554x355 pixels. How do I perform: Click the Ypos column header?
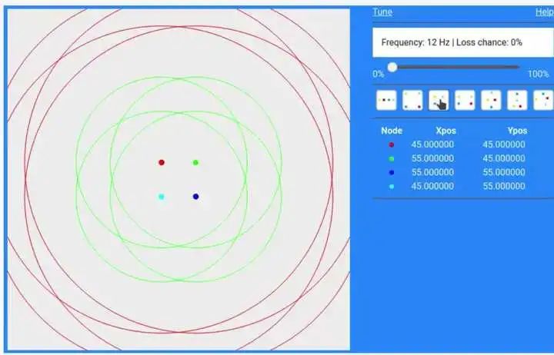click(x=517, y=131)
